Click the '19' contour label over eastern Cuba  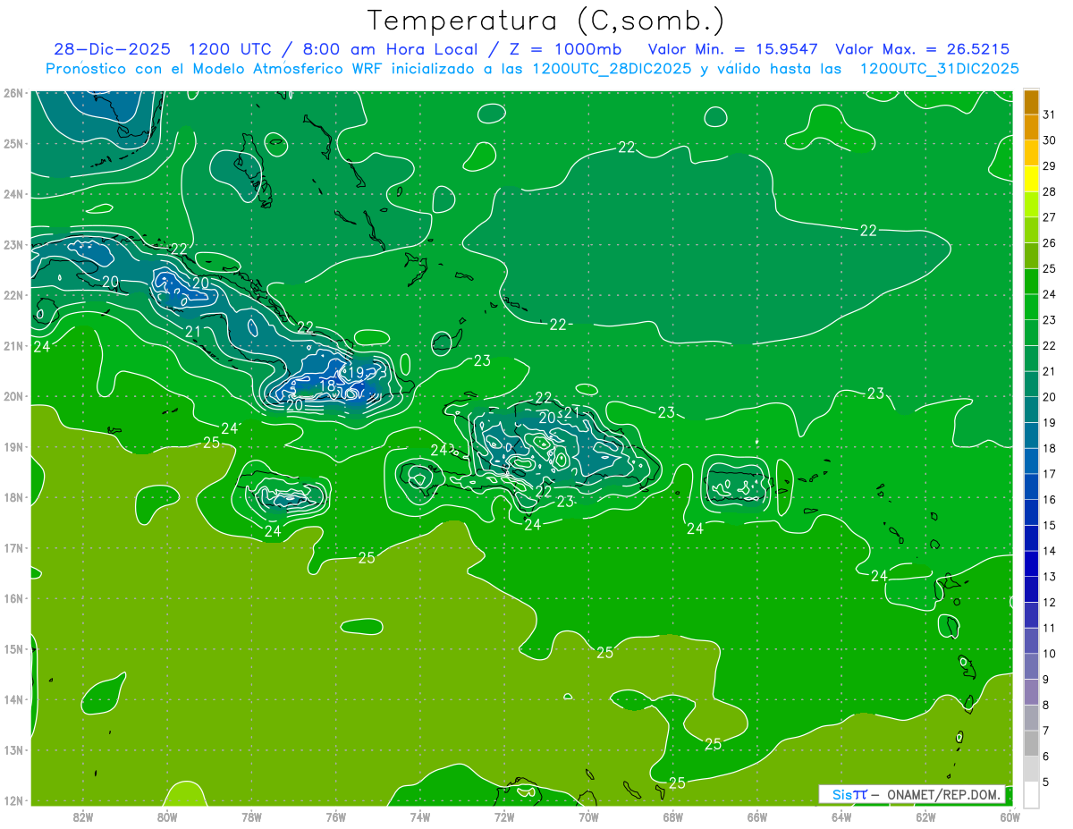pyautogui.click(x=356, y=372)
